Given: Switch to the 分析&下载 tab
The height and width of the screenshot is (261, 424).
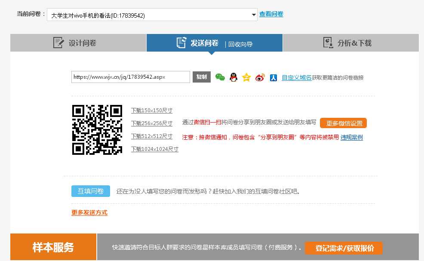Looking at the screenshot, I should click(351, 43).
